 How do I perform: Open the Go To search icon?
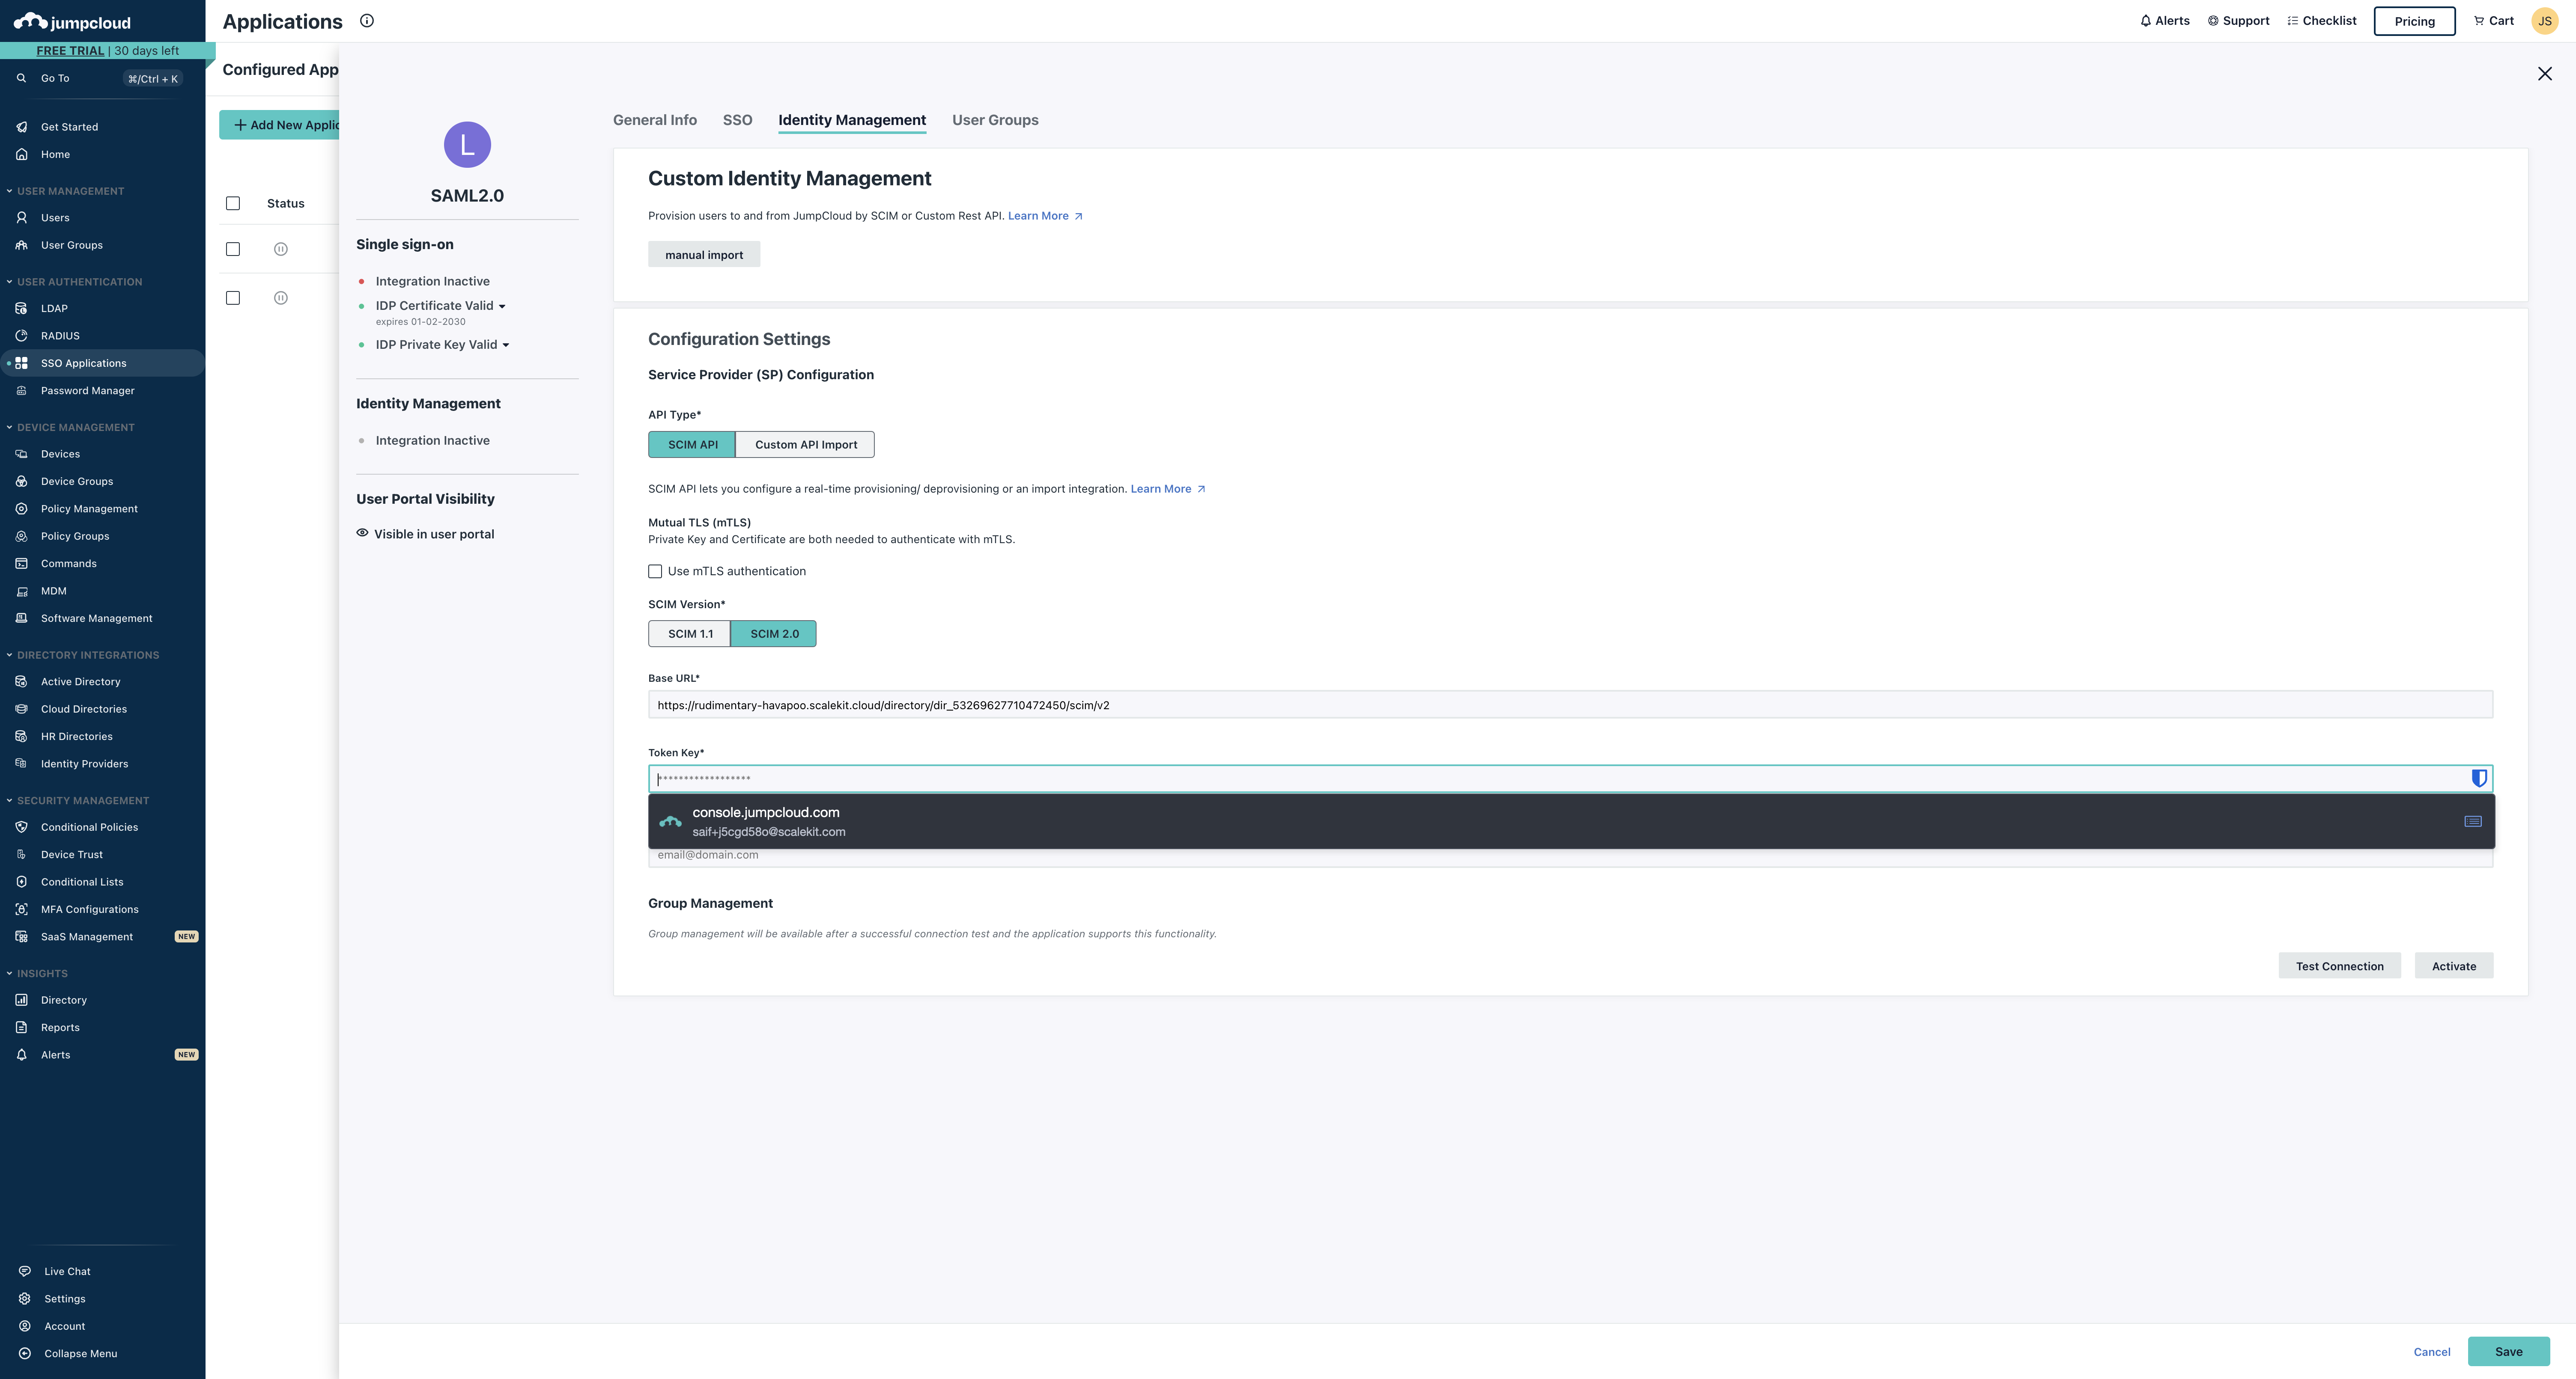tap(21, 78)
